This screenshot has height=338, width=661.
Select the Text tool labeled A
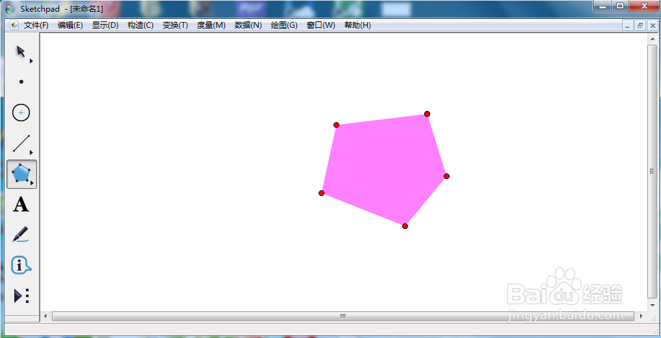pos(21,205)
